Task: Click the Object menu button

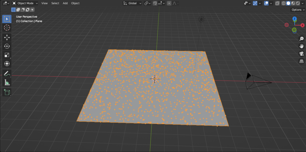Action: 75,3
